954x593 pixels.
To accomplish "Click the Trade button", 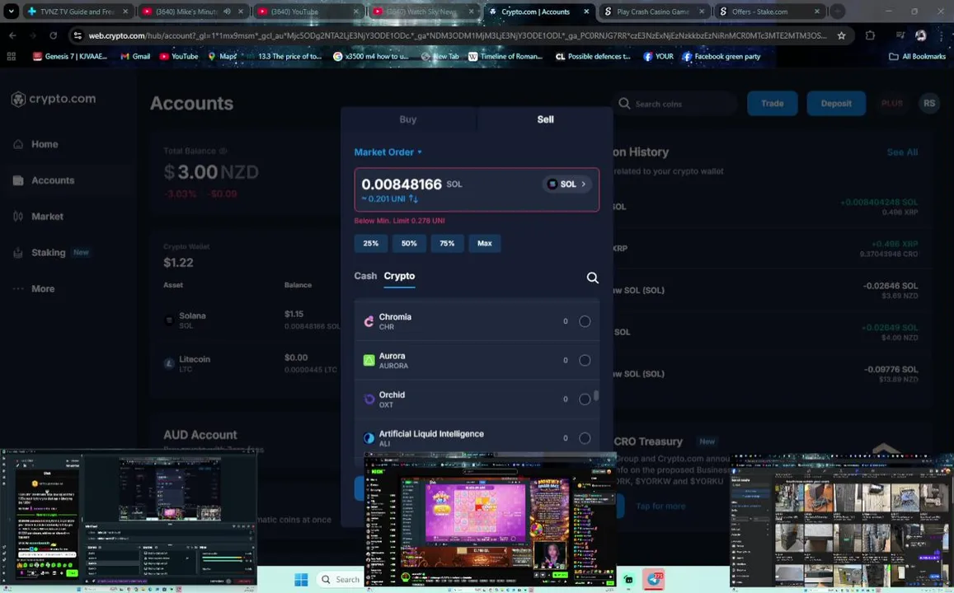I will tap(772, 103).
